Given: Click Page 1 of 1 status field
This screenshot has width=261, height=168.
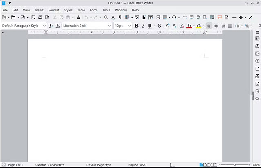Looking at the screenshot, I should [15, 165].
